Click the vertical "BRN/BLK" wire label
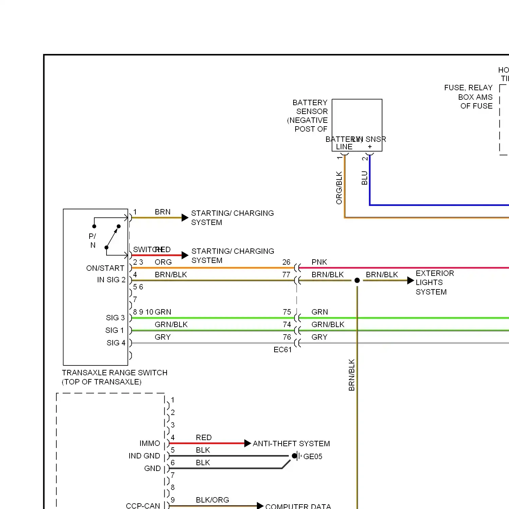The width and height of the screenshot is (509, 509). tap(352, 375)
